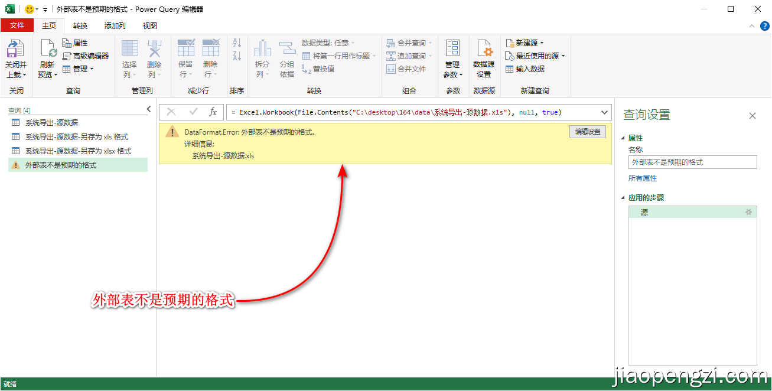Image resolution: width=772 pixels, height=391 pixels.
Task: Open the 文件 (File) menu
Action: click(x=18, y=25)
